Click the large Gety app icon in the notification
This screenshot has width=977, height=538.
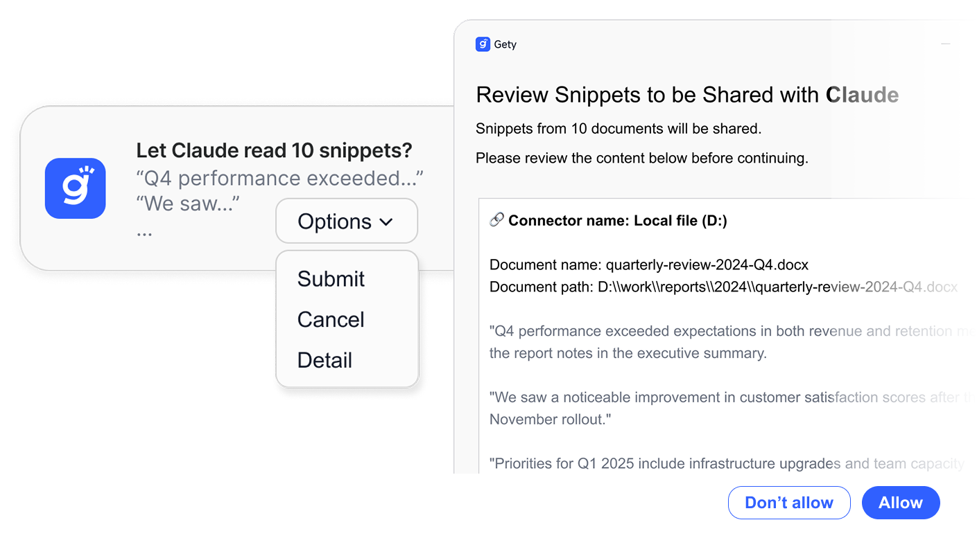[75, 188]
